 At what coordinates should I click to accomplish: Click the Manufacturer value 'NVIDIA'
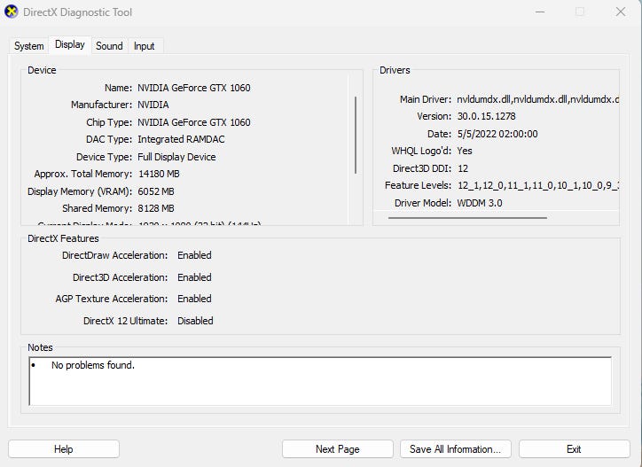point(153,105)
